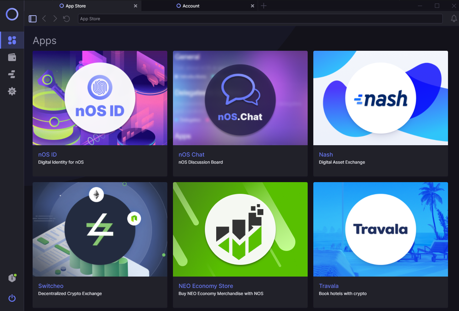Open the NEO Economy Store thumbnail
Image resolution: width=459 pixels, height=311 pixels.
point(240,229)
